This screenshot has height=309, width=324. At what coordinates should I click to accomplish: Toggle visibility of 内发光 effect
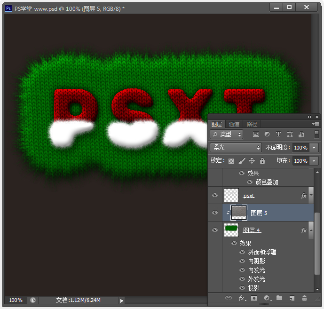[242, 270]
